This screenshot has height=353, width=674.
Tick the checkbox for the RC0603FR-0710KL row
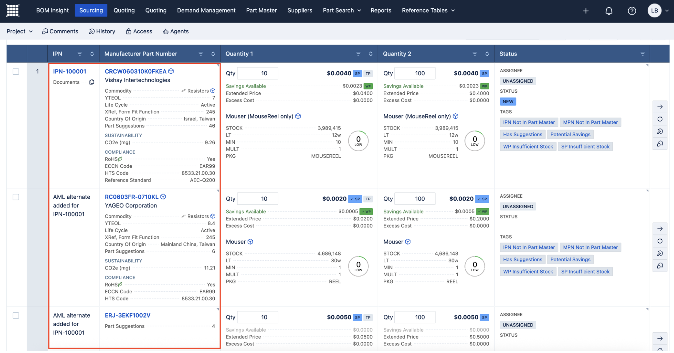click(x=16, y=197)
